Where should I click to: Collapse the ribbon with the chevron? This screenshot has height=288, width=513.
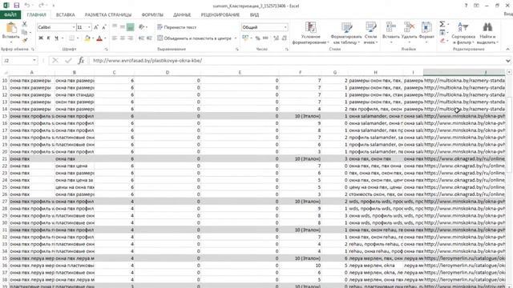(507, 49)
